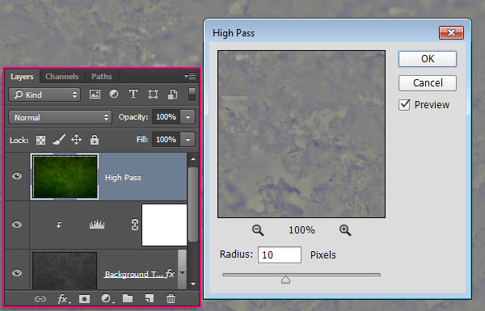Click the Link layers icon
Viewport: 485px width, 311px height.
[40, 299]
